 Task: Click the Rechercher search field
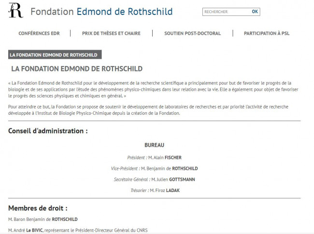pos(226,12)
